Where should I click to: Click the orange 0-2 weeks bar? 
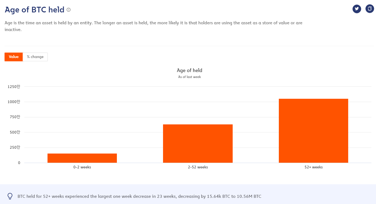pyautogui.click(x=82, y=158)
